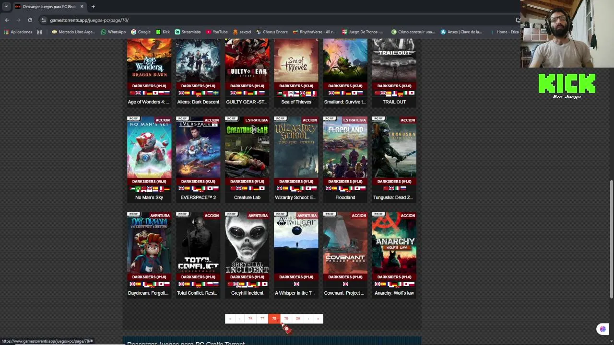Open the Anses Clave de la bookmark

coord(461,32)
